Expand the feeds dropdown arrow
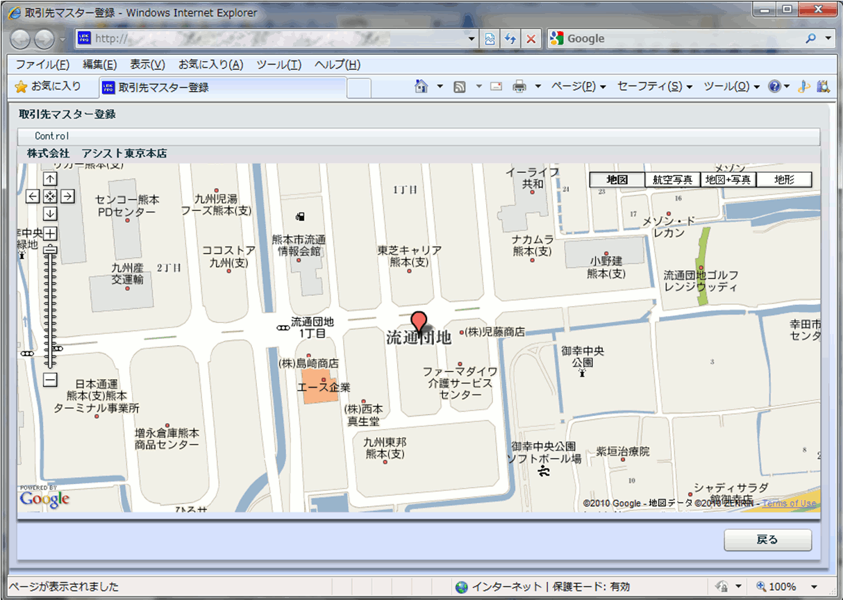The width and height of the screenshot is (843, 600). pyautogui.click(x=478, y=87)
